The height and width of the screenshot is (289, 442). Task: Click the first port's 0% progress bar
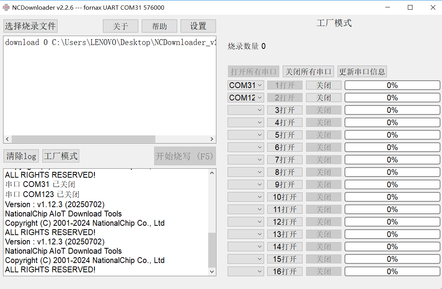point(392,85)
